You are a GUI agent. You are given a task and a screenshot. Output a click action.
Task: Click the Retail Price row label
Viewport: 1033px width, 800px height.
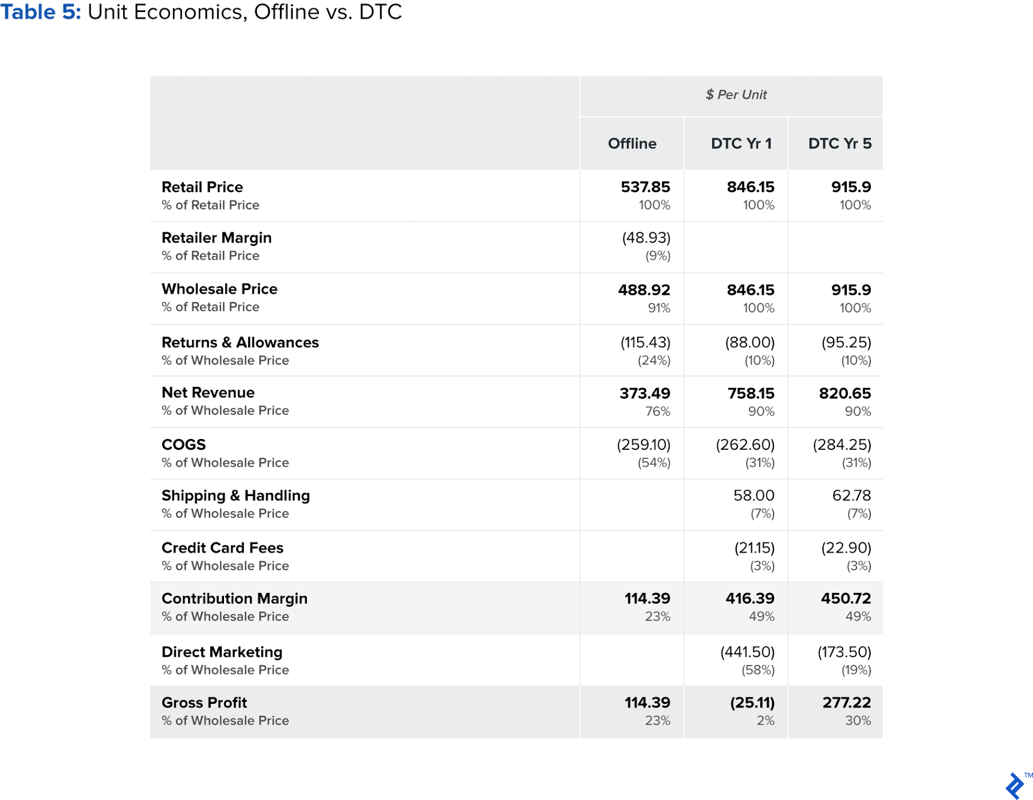(x=202, y=187)
